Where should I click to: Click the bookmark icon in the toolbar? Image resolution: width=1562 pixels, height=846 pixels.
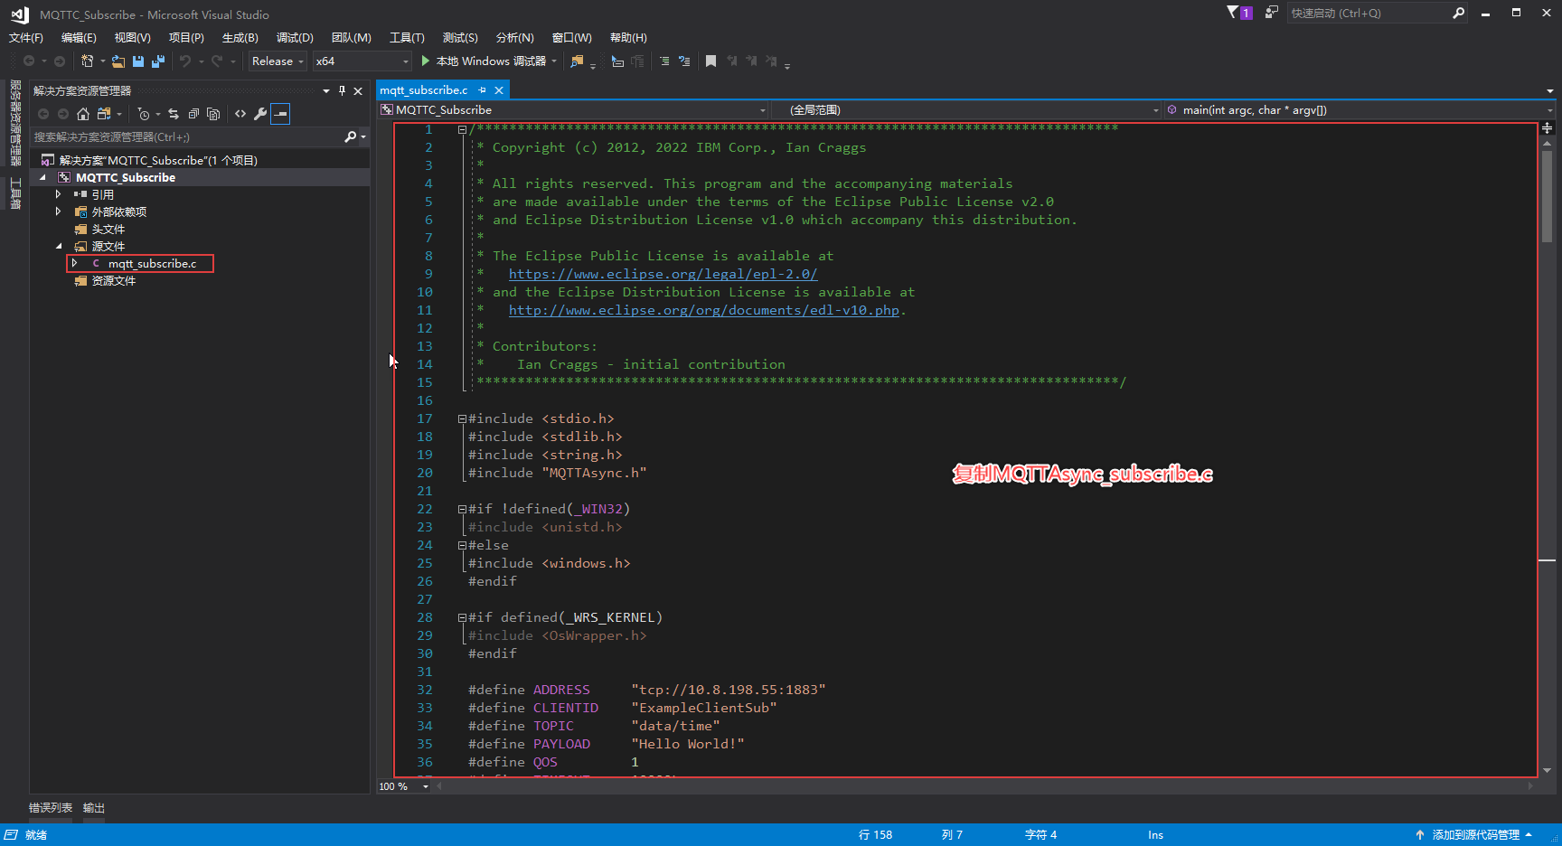710,61
